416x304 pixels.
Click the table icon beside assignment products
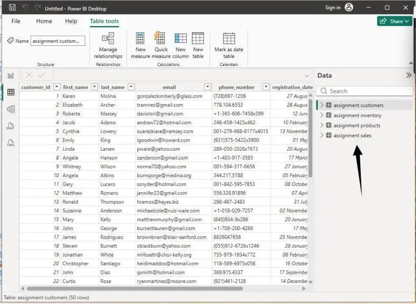[x=329, y=125]
